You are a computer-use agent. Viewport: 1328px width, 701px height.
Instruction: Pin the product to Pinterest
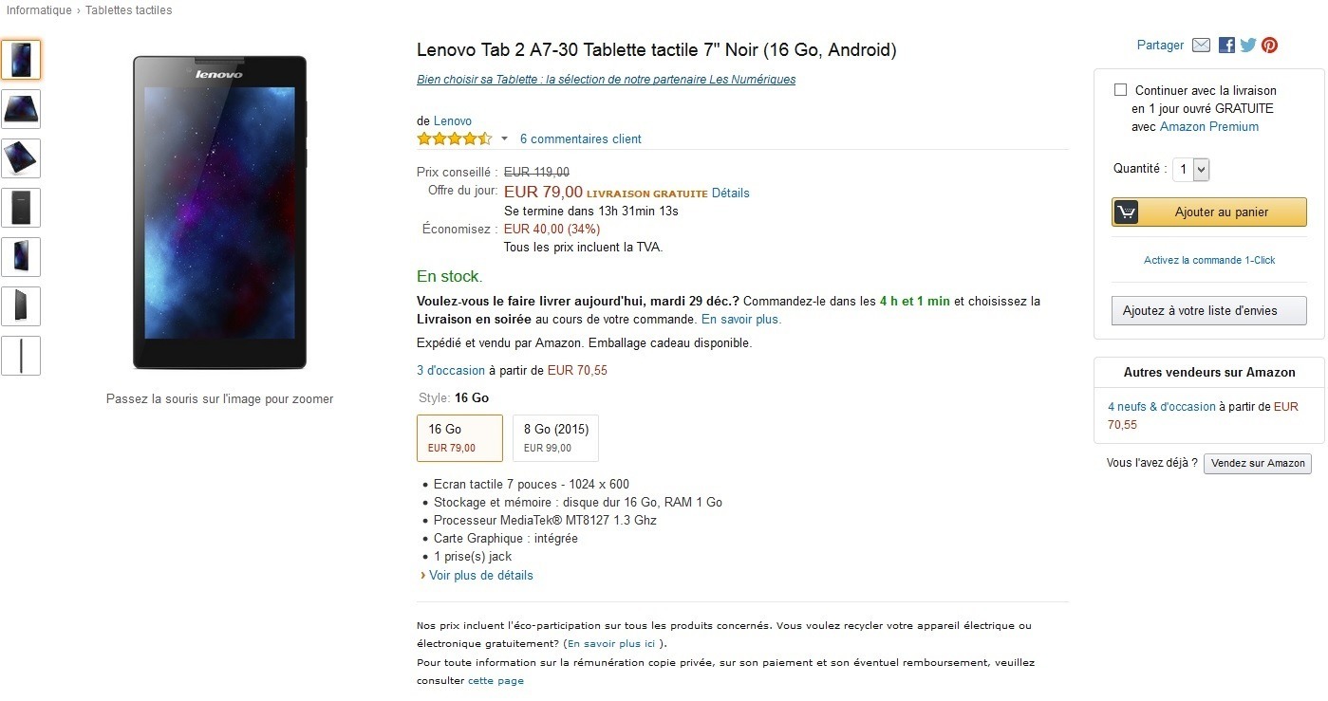(x=1269, y=45)
